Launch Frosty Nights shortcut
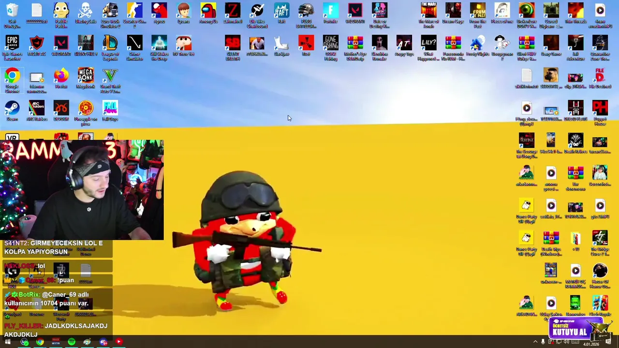This screenshot has height=348, width=619. [x=477, y=46]
